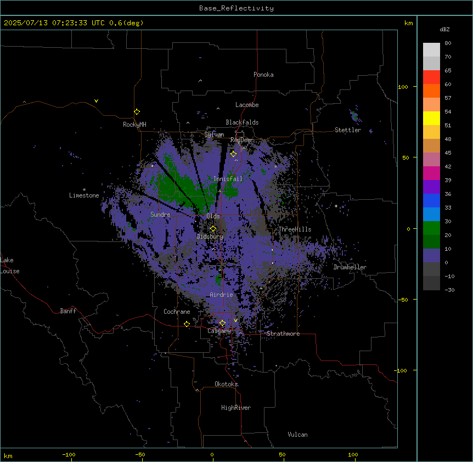Click the Calgary city label
The height and width of the screenshot is (462, 473).
point(219,331)
